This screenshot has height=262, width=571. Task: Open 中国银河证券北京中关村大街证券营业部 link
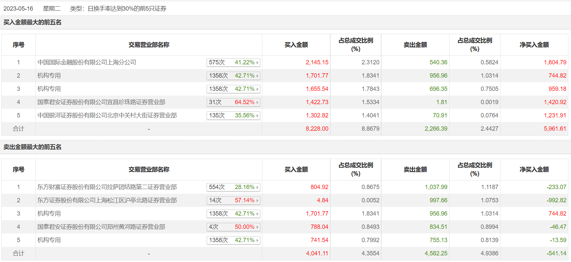point(107,115)
